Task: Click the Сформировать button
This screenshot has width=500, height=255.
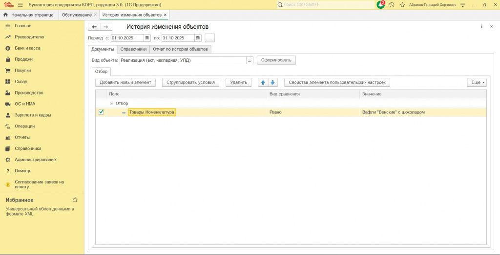Action: point(276,60)
